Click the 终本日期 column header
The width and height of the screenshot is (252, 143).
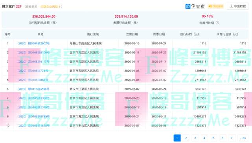click(159, 34)
